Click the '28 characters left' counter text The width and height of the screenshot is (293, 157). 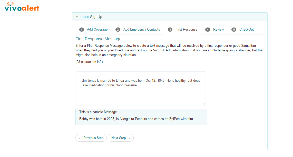tap(89, 62)
